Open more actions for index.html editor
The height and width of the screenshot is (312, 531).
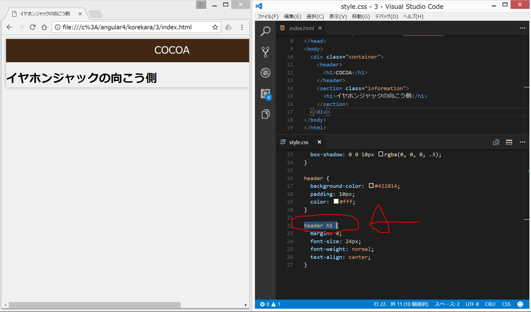[523, 28]
